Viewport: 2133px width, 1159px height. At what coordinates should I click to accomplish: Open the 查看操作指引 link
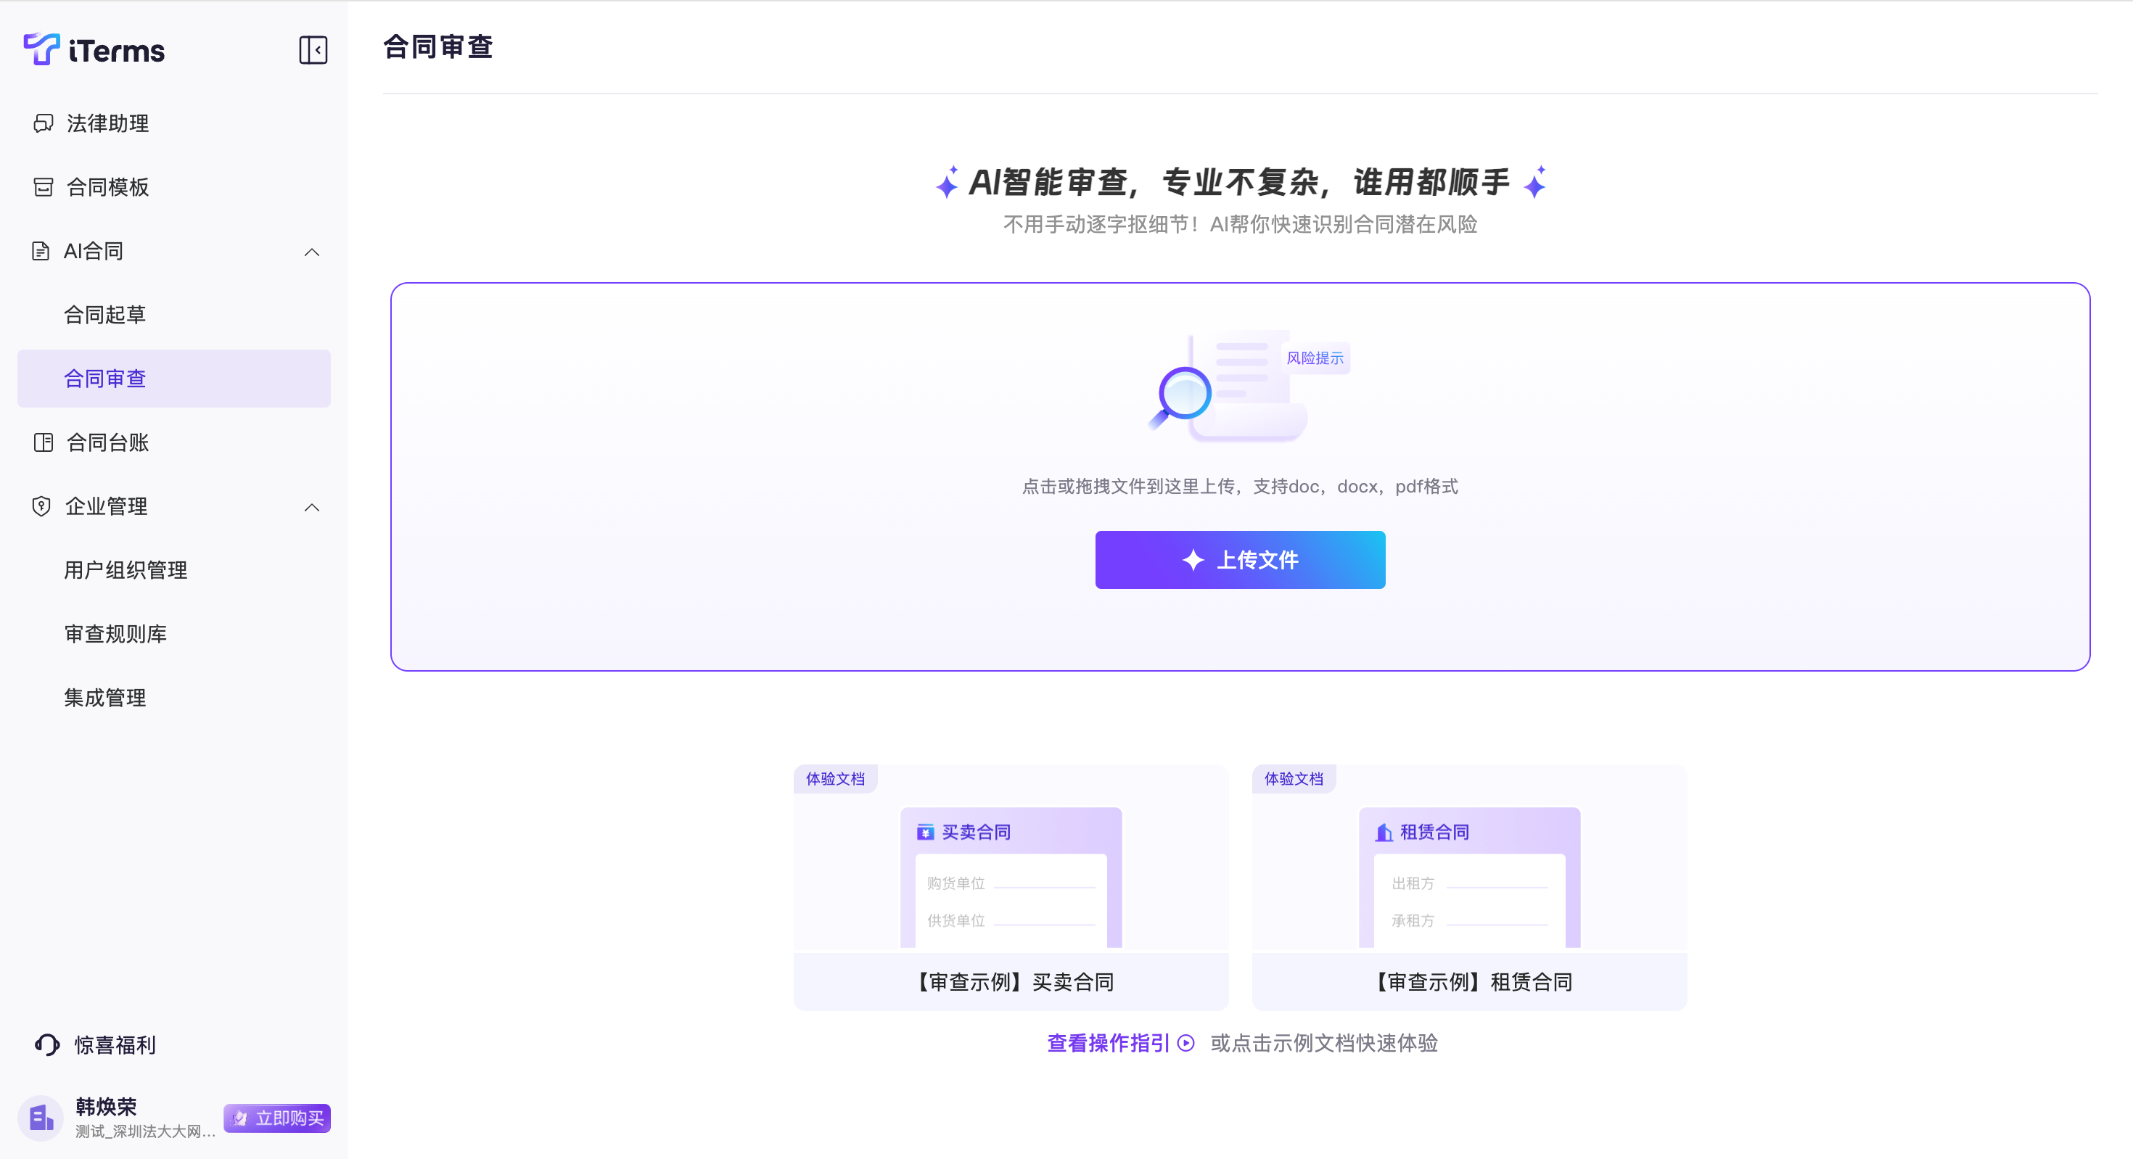coord(1108,1043)
